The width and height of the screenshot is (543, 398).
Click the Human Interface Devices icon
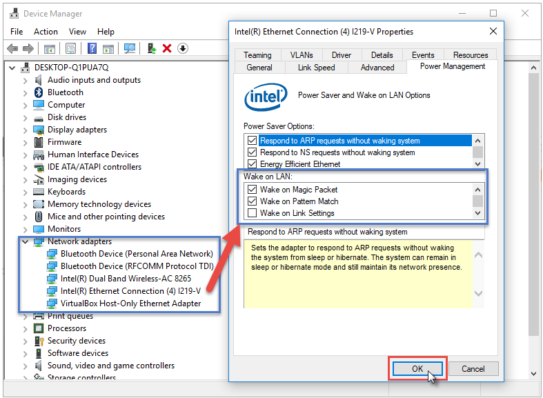(39, 155)
